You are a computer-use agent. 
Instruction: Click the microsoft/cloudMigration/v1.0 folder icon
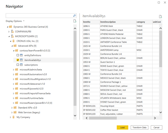pyautogui.click(x=16, y=79)
